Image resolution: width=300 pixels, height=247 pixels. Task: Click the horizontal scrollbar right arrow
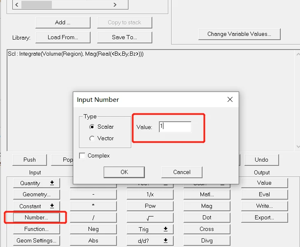pos(115,5)
